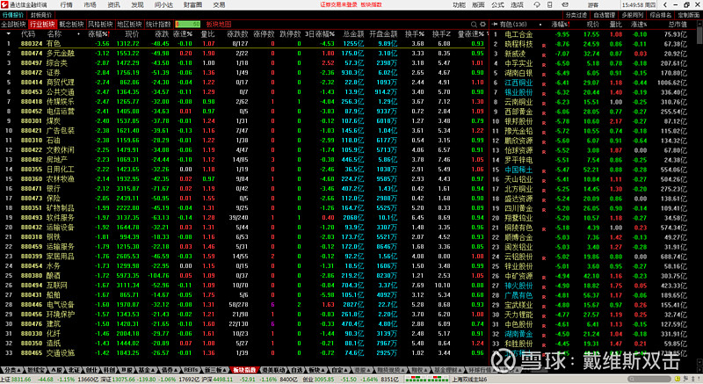
Task: Select the 880493 软件服务 row
Action: pyautogui.click(x=244, y=218)
